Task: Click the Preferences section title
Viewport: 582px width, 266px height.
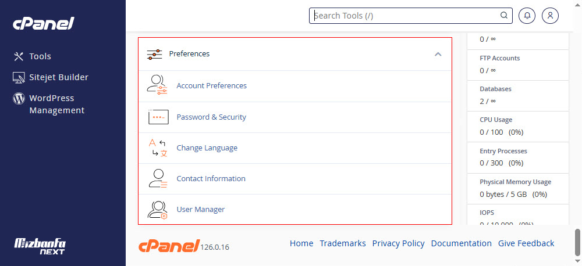Action: [x=189, y=53]
